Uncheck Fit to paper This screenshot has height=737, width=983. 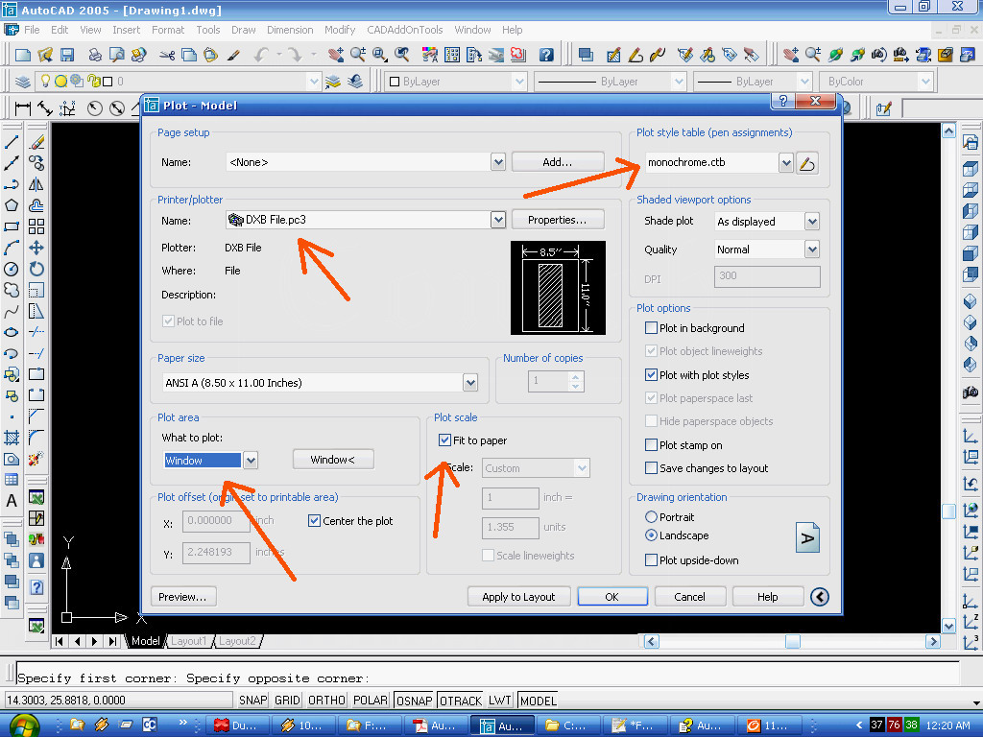(x=445, y=440)
